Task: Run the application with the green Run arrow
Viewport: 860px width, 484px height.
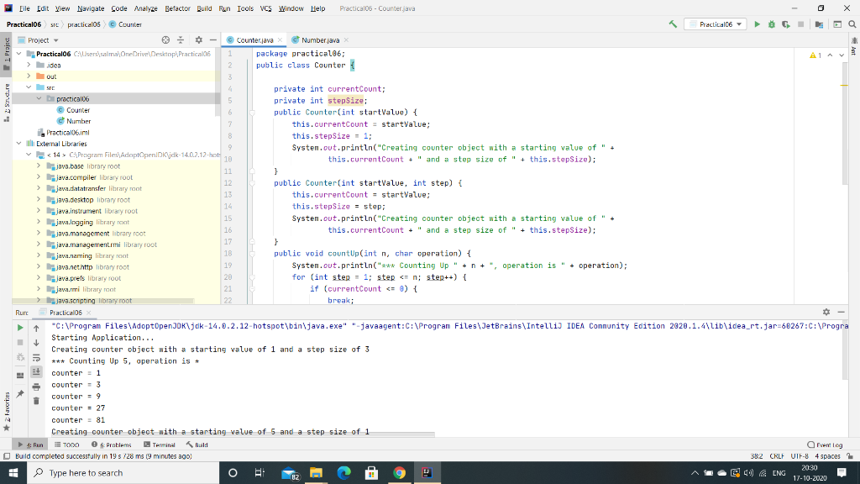Action: [757, 25]
